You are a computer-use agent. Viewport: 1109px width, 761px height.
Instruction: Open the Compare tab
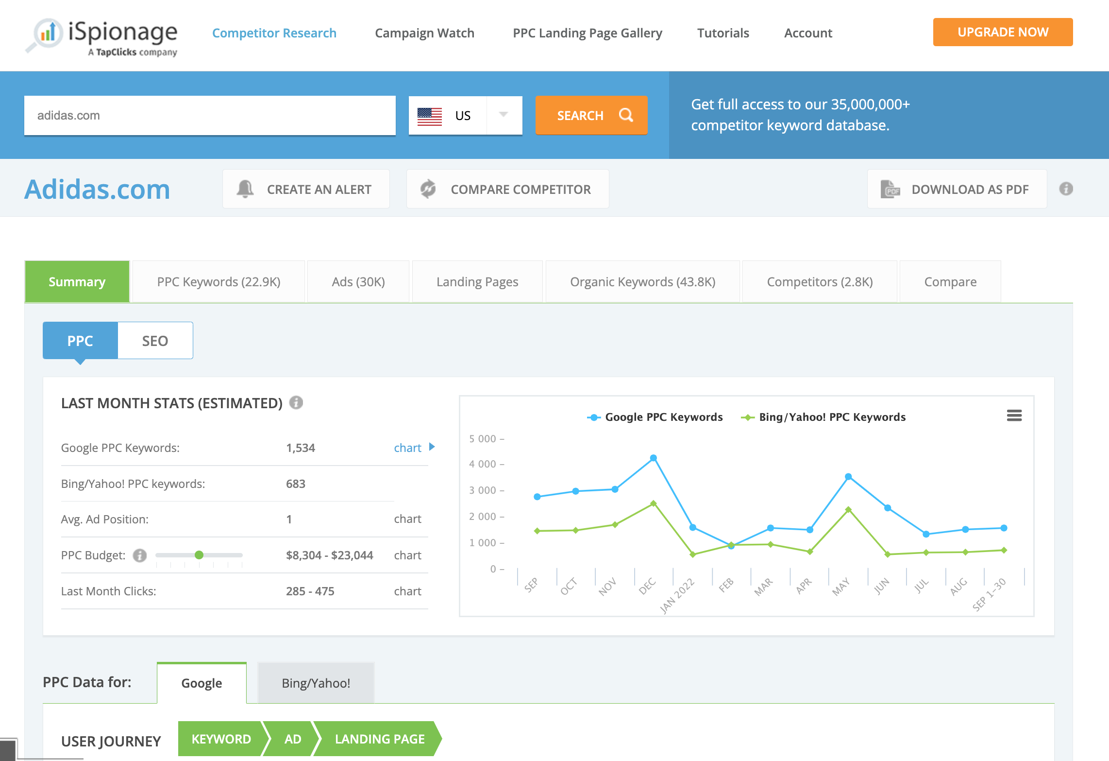(951, 282)
